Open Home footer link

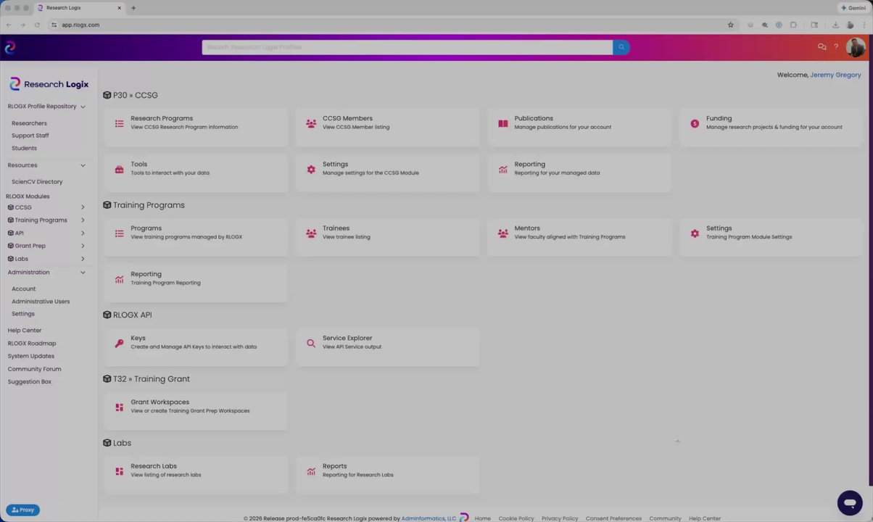(483, 518)
